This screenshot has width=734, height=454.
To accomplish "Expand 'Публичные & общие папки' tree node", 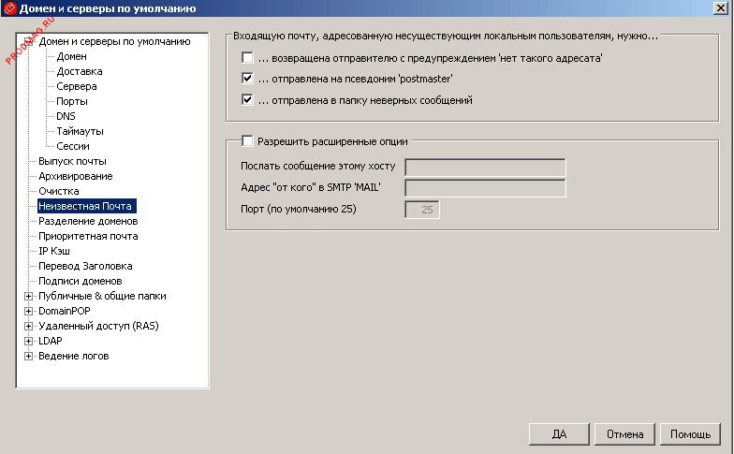I will (29, 296).
